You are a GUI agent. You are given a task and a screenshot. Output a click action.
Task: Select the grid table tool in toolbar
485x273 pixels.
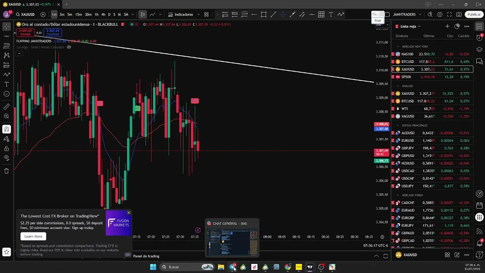pos(321,14)
